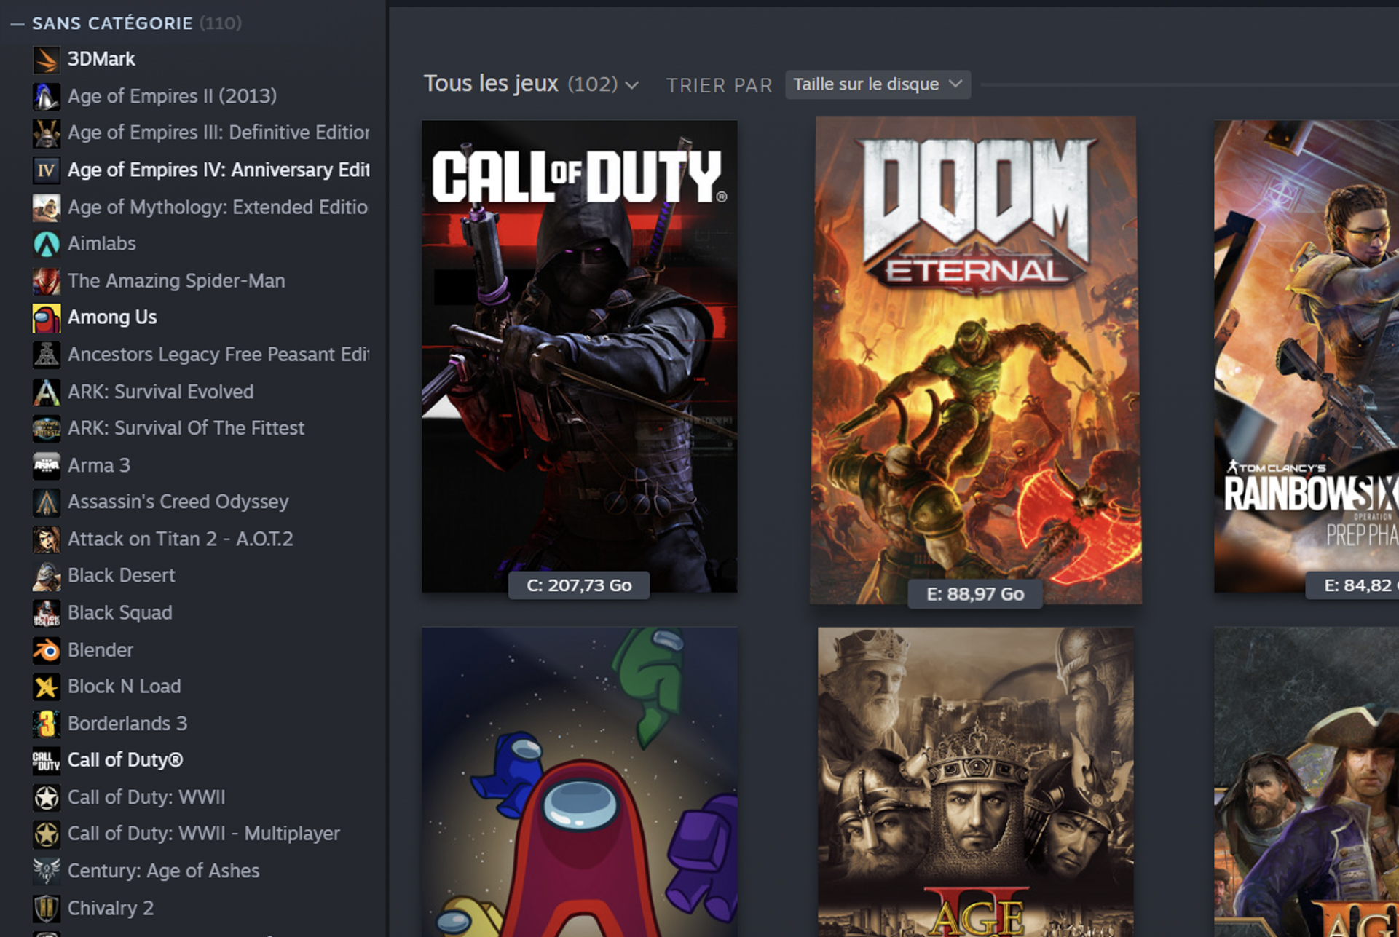
Task: Click the Age of Mythology icon
Action: [46, 207]
